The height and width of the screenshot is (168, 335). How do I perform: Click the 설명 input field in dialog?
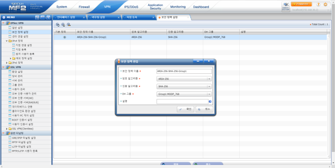coord(182,102)
